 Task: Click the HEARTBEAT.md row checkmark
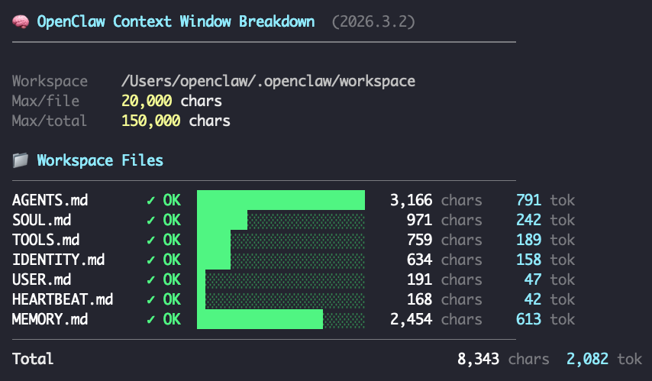point(150,300)
